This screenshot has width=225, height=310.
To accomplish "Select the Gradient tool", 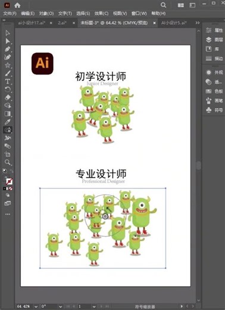I will coord(8,114).
